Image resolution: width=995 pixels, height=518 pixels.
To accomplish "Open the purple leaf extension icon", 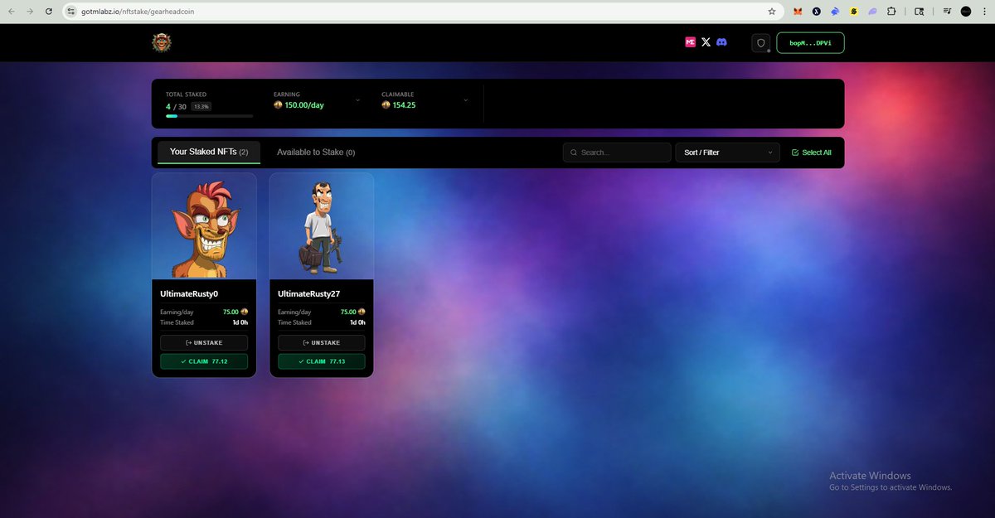I will tap(872, 12).
